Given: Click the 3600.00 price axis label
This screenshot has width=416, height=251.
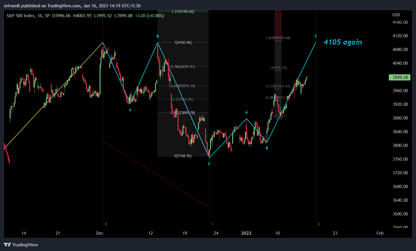Looking at the screenshot, I should 400,214.
